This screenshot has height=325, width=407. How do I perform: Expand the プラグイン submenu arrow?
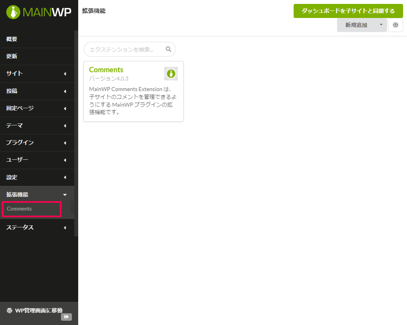(x=65, y=143)
